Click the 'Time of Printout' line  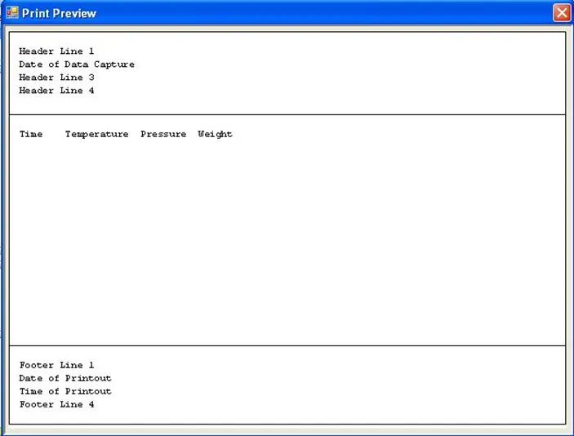coord(65,391)
